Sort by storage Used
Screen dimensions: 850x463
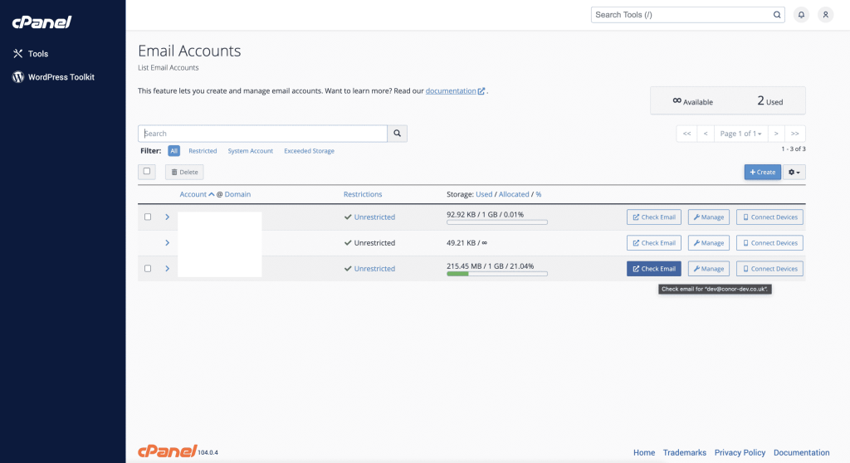(x=484, y=194)
